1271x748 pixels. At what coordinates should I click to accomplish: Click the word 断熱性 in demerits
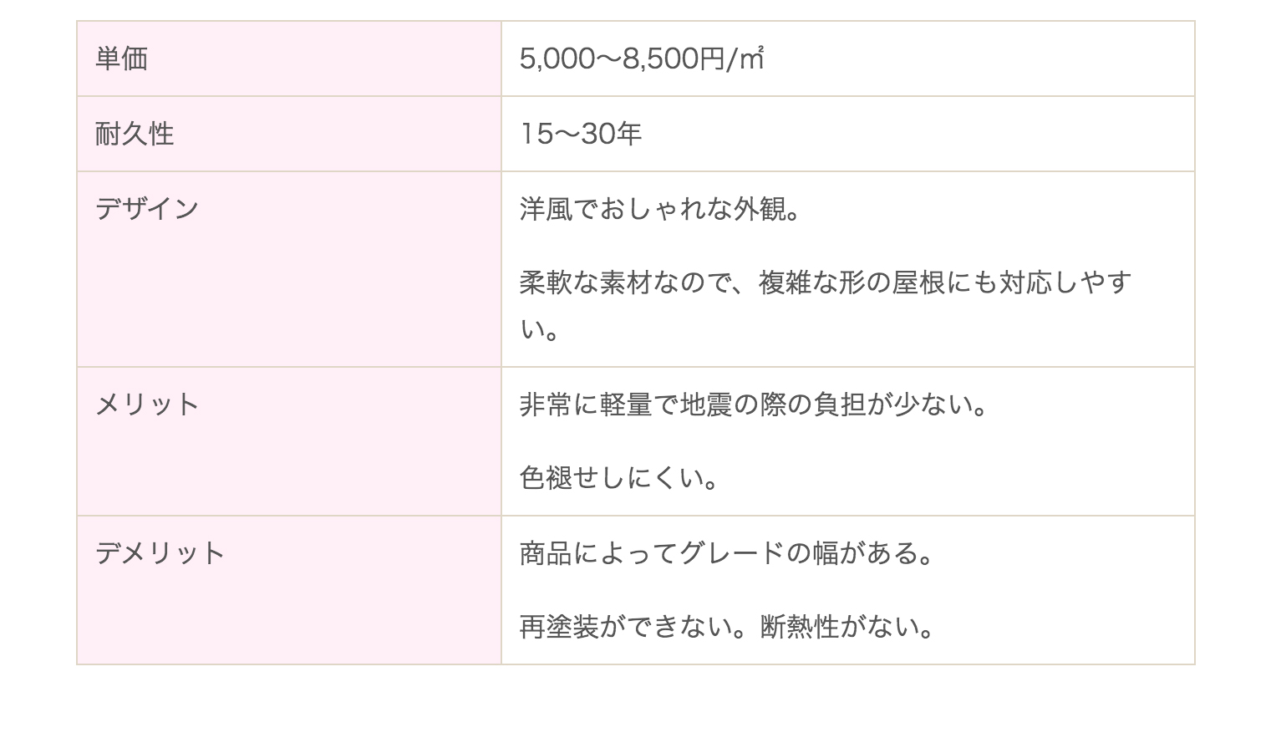(800, 627)
